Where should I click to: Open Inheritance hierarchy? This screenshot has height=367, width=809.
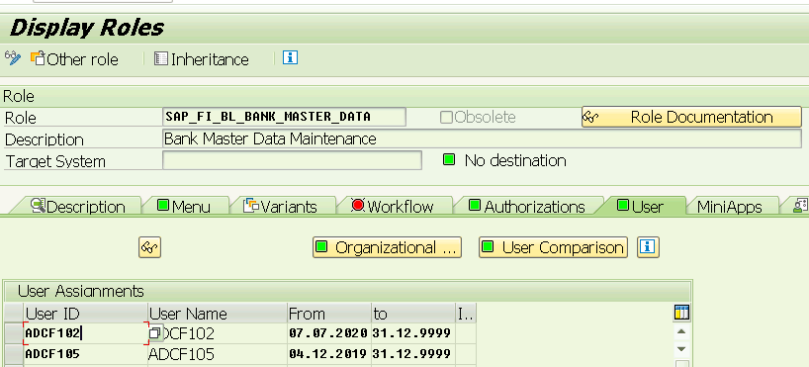coord(202,59)
